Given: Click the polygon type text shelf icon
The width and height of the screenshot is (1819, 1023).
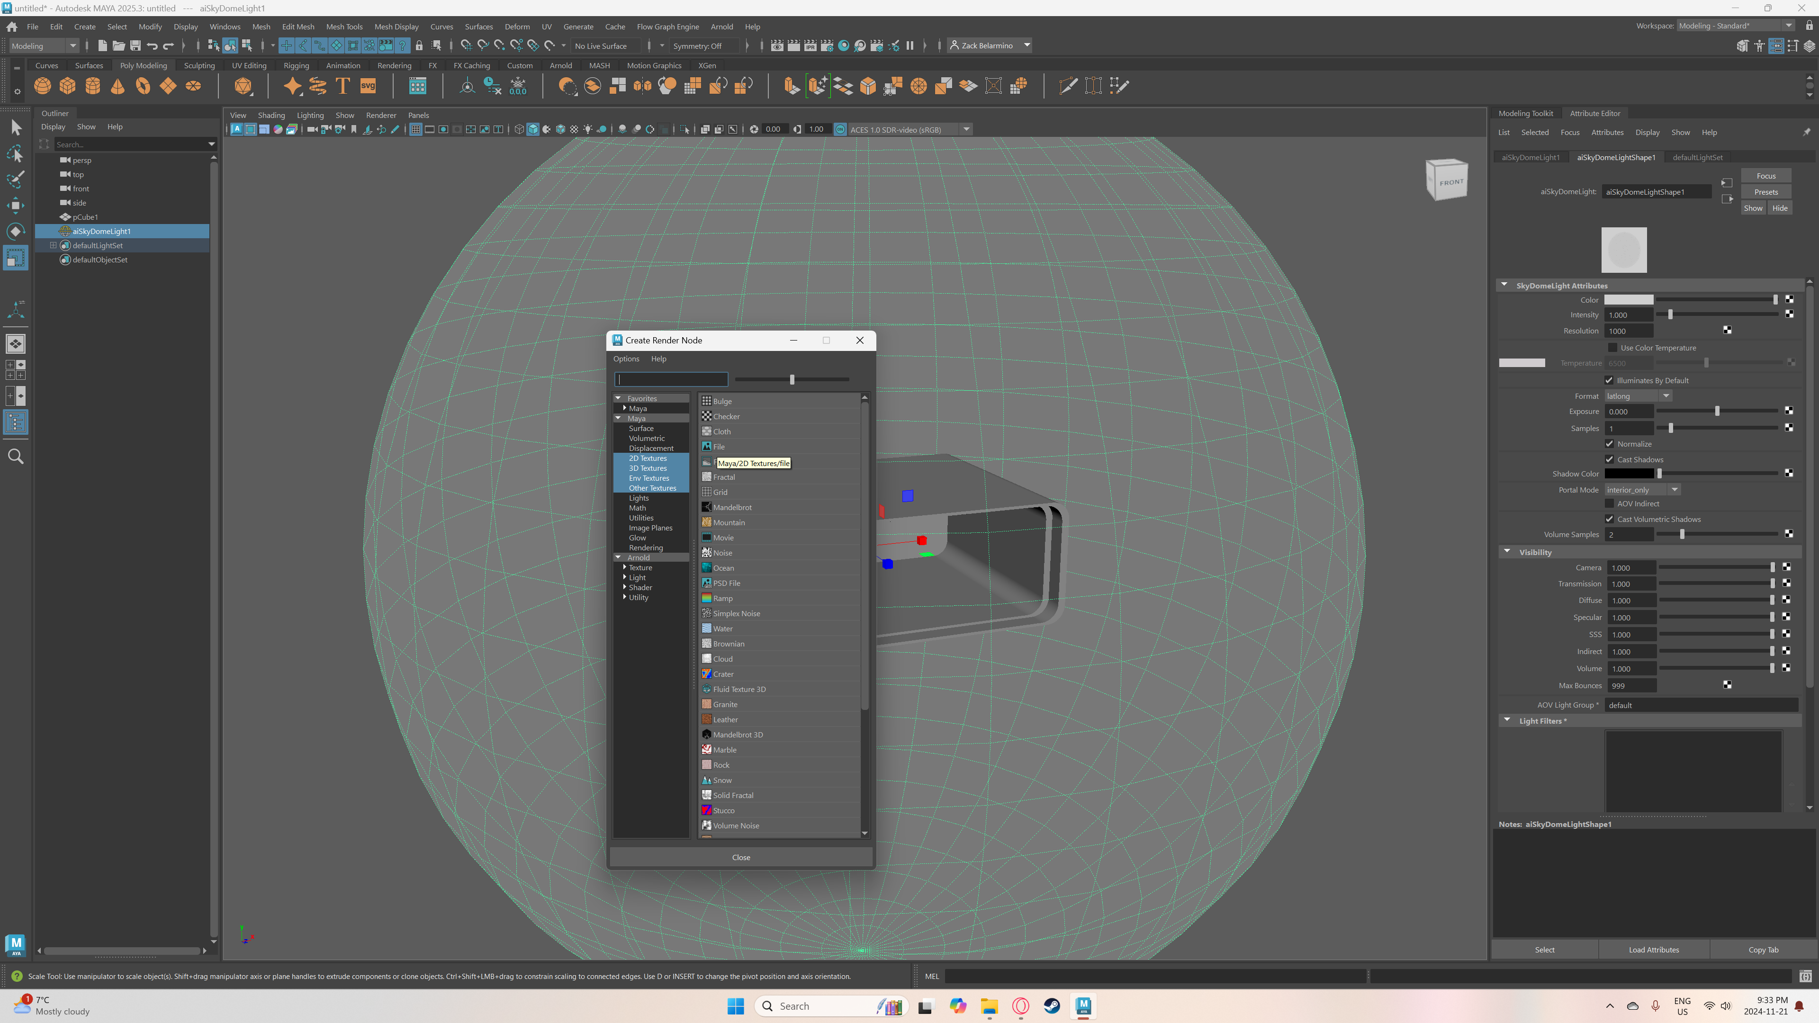Looking at the screenshot, I should (x=342, y=86).
